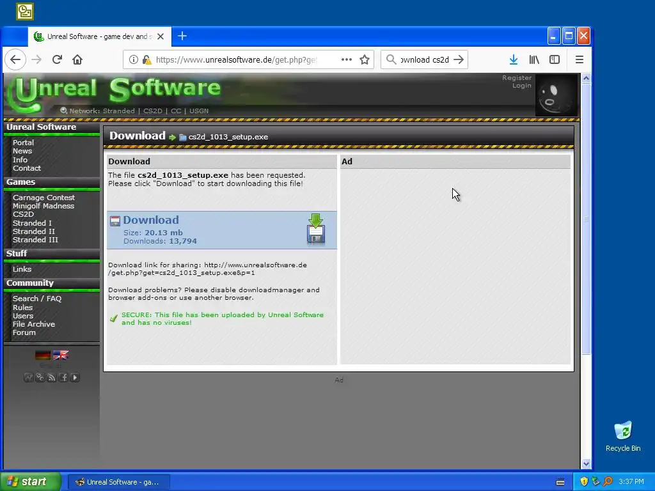Viewport: 655px width, 491px height.
Task: Click the page scrollbar down arrow
Action: point(586,464)
